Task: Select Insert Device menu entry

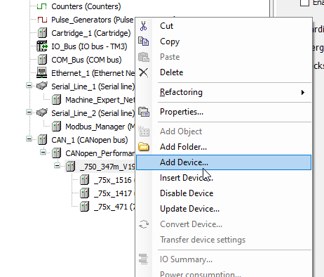Action: 187,178
